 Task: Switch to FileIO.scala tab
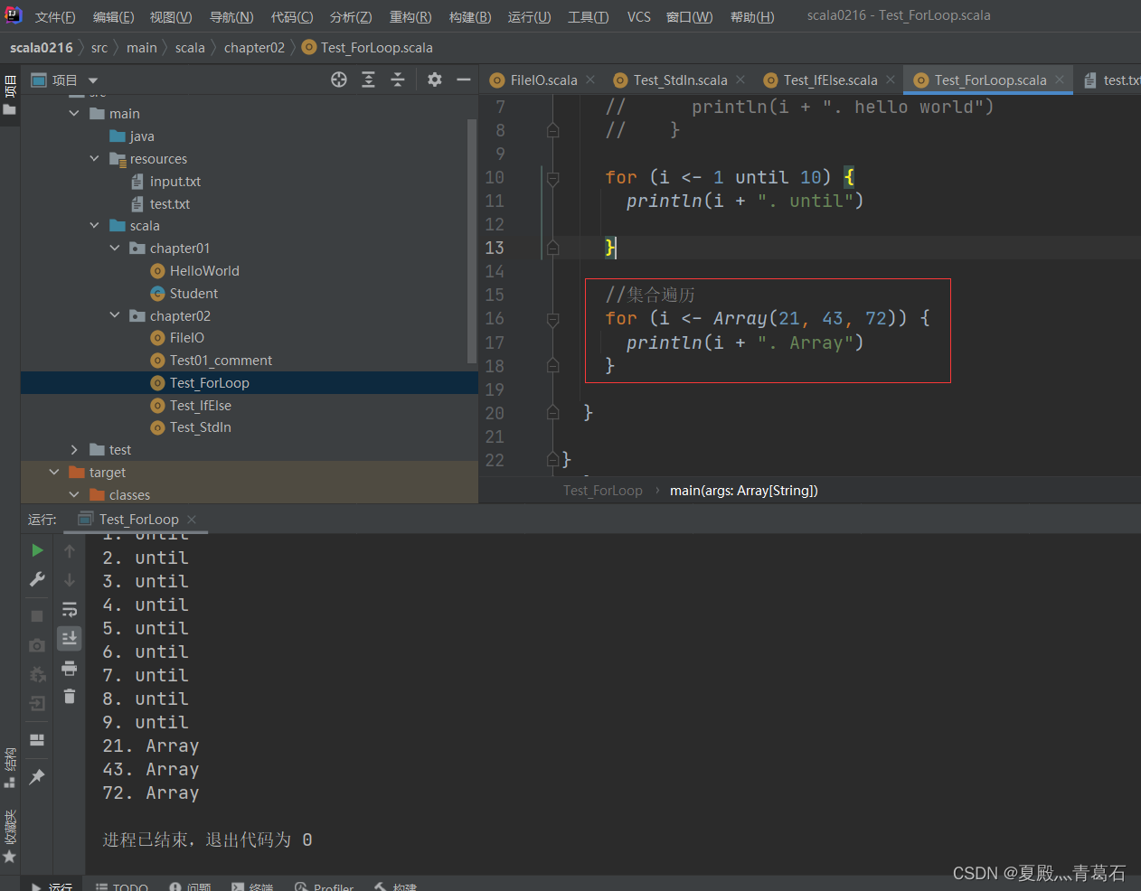pyautogui.click(x=543, y=80)
